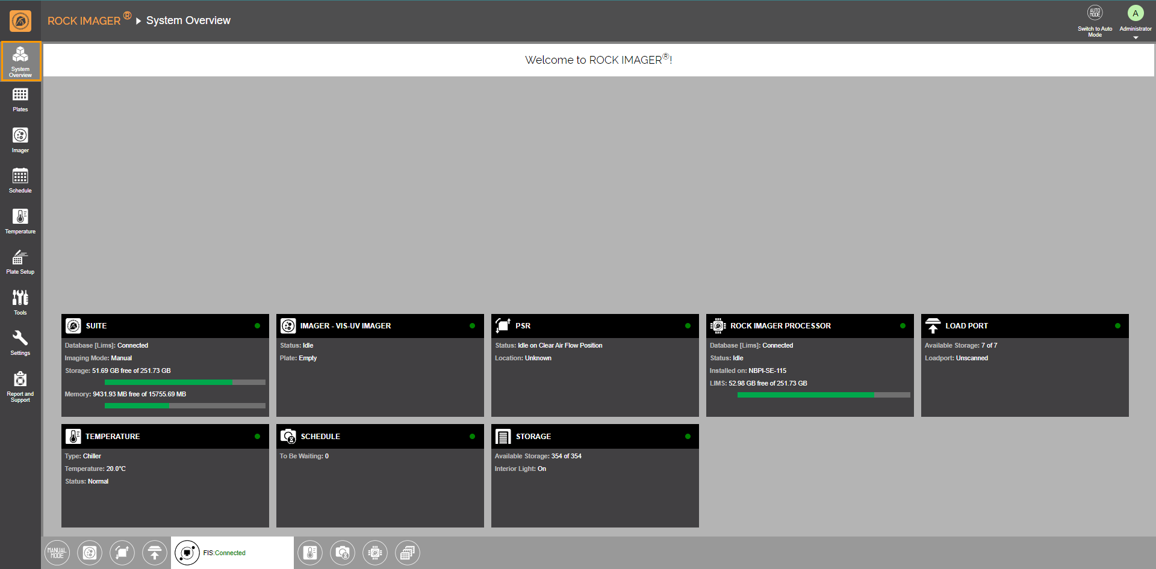This screenshot has height=569, width=1156.
Task: Open the Plates page in sidebar
Action: [x=20, y=100]
